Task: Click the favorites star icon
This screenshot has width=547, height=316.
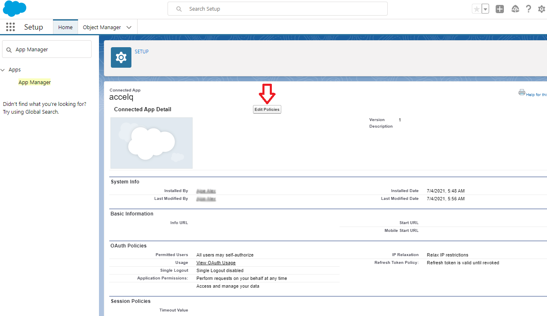Action: click(476, 9)
